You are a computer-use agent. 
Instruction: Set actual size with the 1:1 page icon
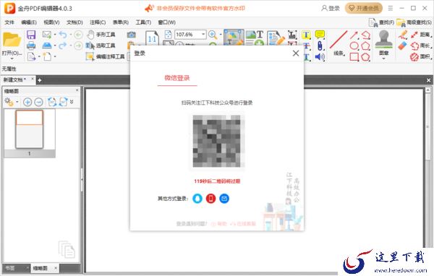152,38
